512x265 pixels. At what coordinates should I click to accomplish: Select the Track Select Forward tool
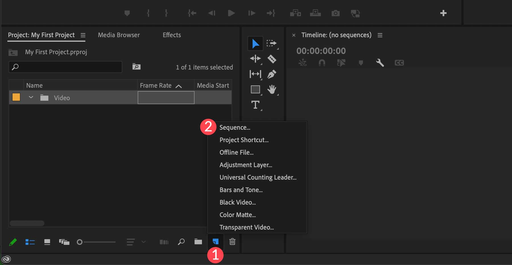point(272,43)
